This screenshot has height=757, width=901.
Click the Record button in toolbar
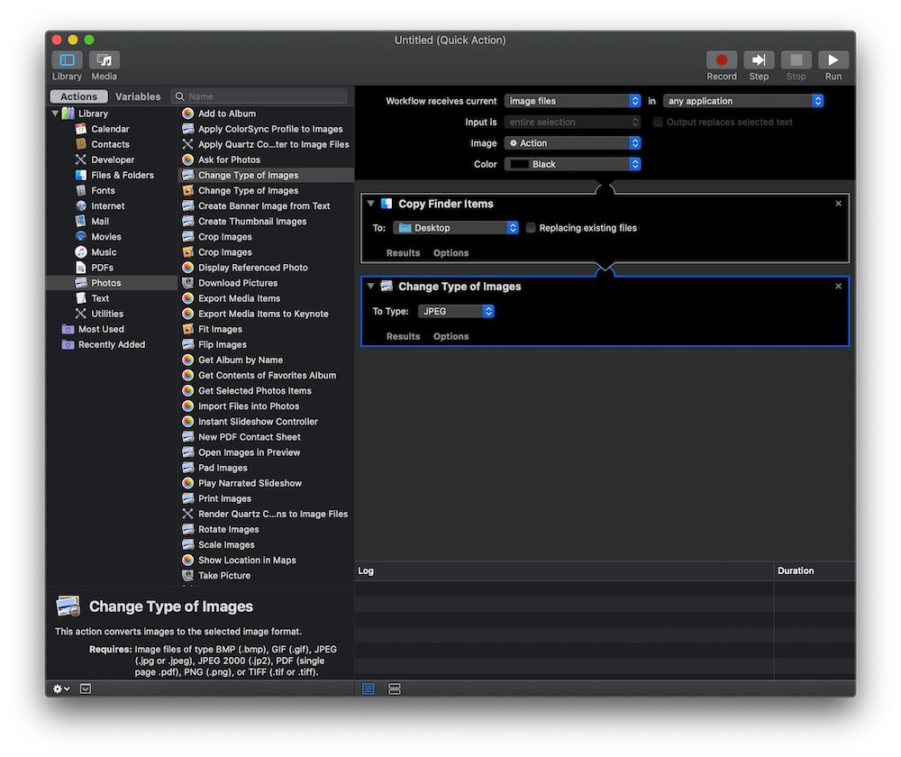tap(721, 60)
